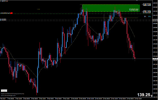Screen dimensions: 158x100
Task: Click the 139.700 price axis label
Action: point(155,40)
